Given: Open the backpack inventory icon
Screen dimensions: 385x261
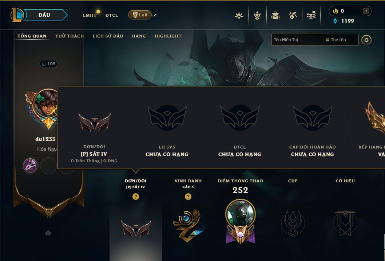Looking at the screenshot, I should [x=275, y=15].
